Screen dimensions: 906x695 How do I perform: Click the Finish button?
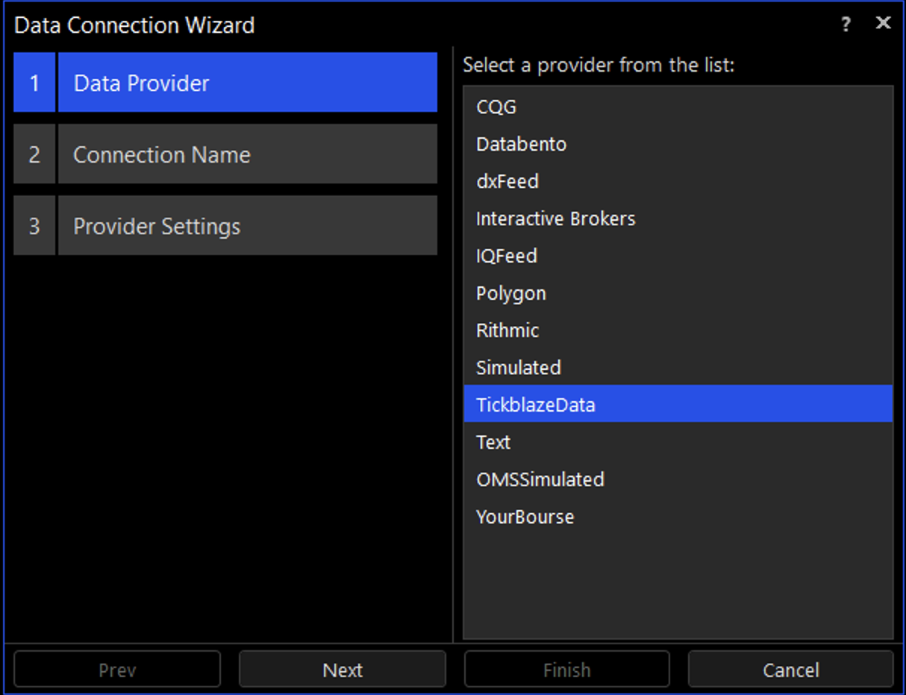567,669
